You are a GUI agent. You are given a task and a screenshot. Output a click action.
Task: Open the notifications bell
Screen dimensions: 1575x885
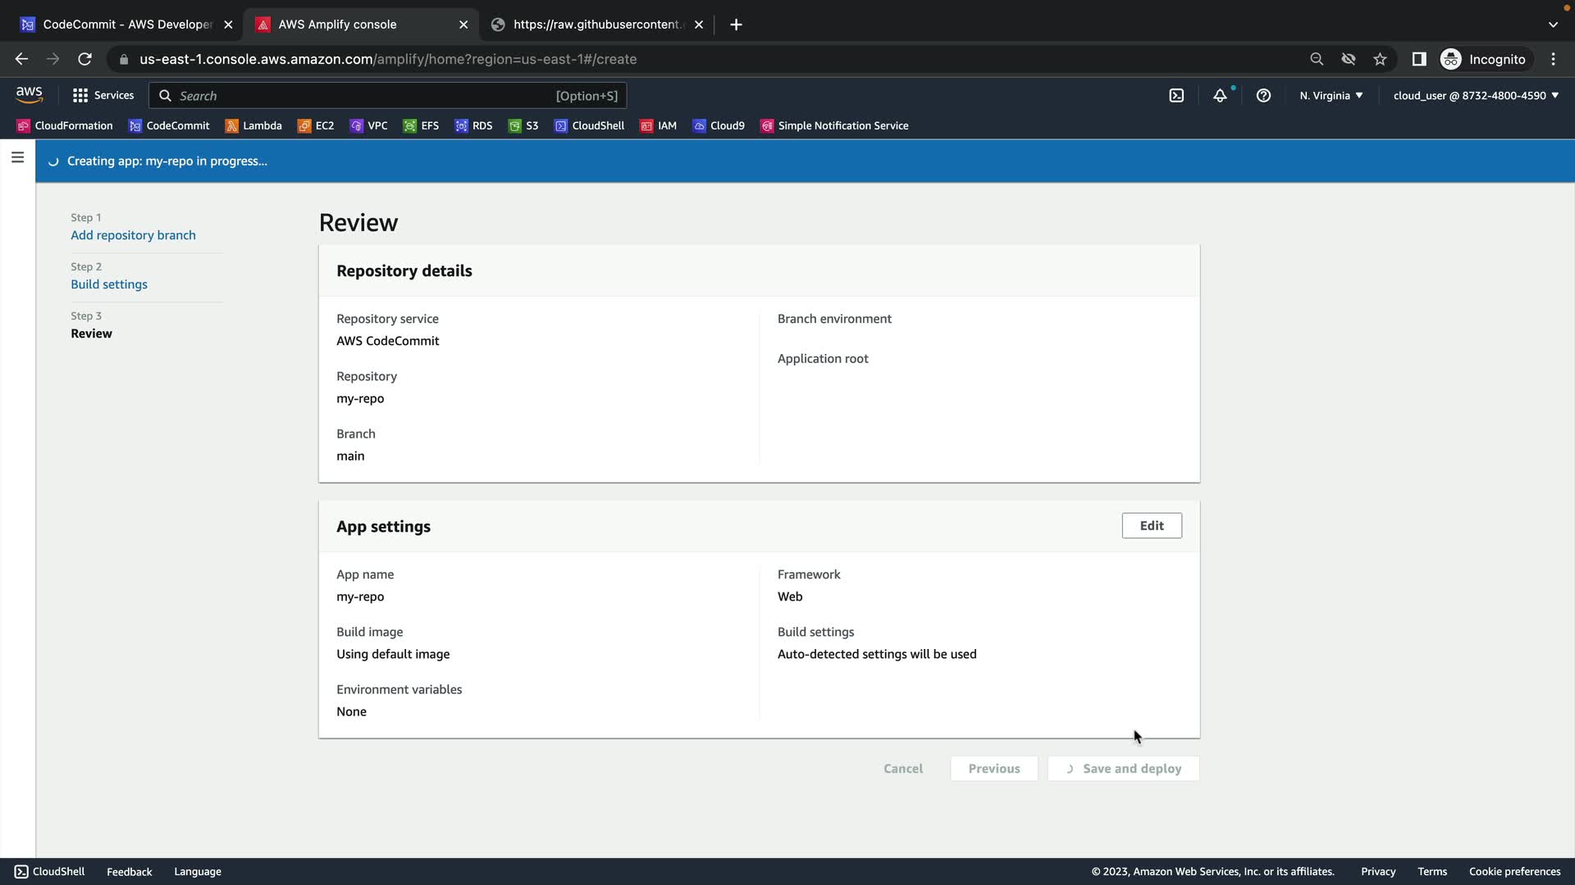pos(1220,96)
